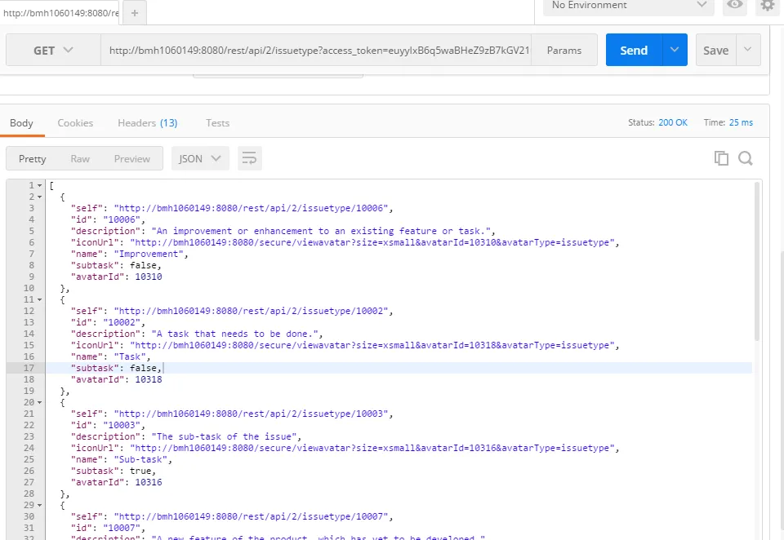Open the Save options dropdown arrow
784x540 pixels.
coord(748,50)
